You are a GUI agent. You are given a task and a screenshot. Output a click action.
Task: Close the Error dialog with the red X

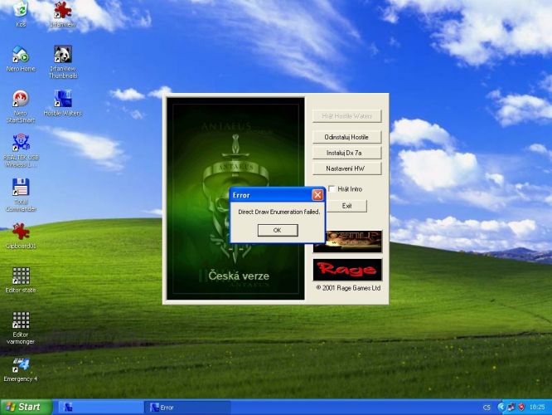tap(317, 195)
